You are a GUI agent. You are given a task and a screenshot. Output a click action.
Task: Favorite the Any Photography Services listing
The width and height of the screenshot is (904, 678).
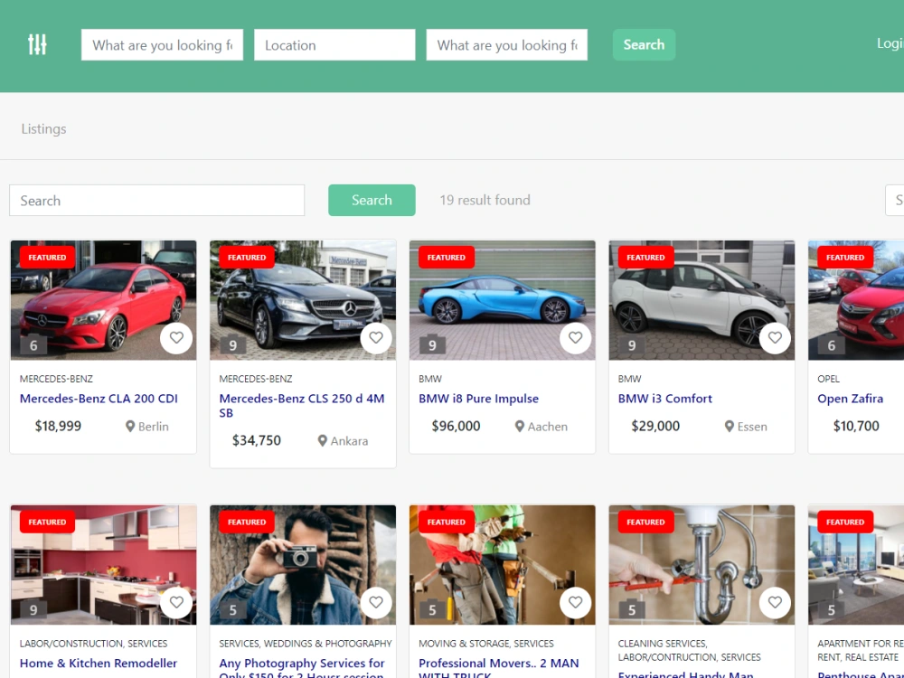point(376,602)
